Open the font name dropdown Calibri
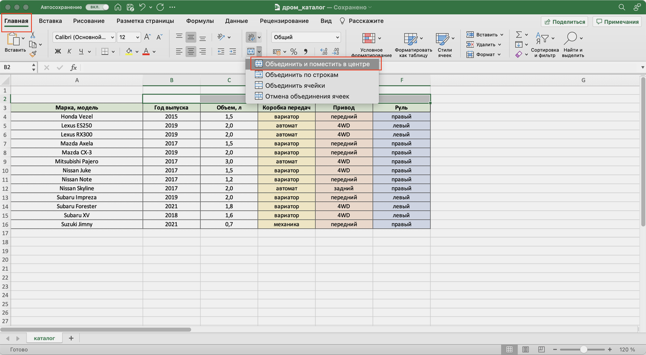Image resolution: width=646 pixels, height=355 pixels. 84,37
